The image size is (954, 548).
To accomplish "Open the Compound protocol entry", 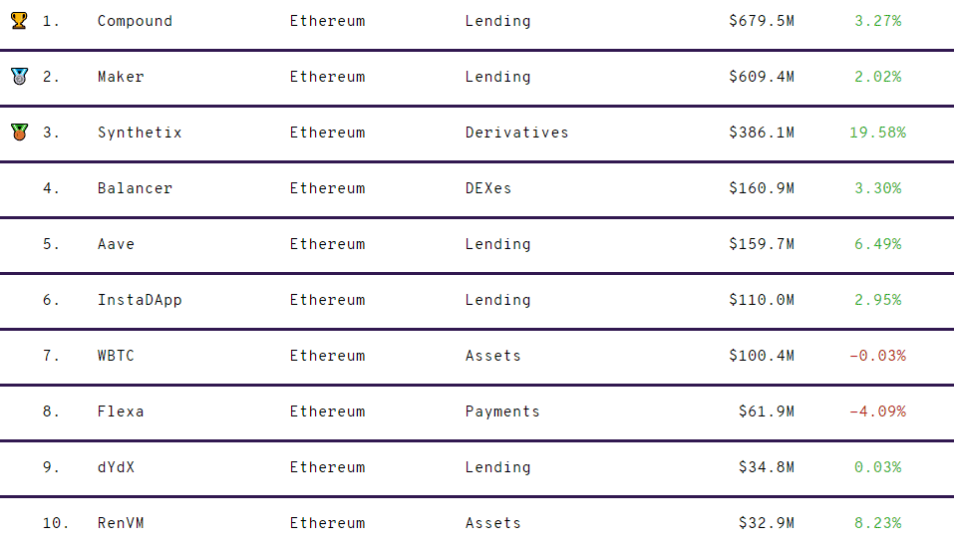I will [135, 21].
